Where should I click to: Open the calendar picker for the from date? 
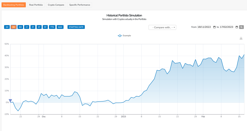point(214,27)
